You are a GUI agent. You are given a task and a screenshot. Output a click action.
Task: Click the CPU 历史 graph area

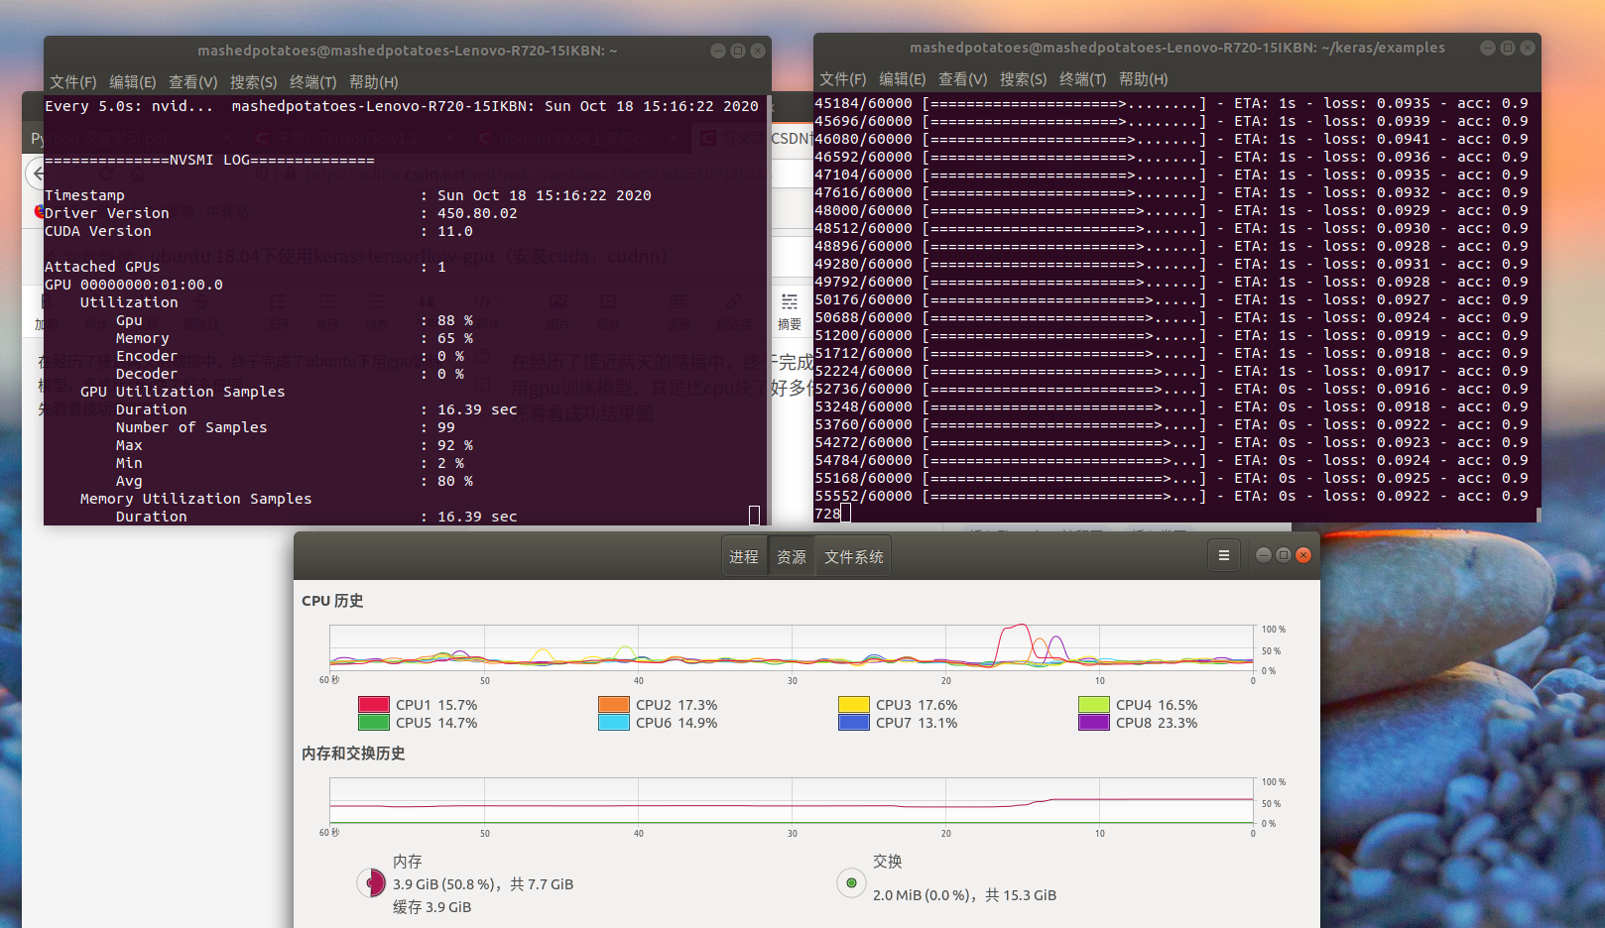tap(792, 648)
